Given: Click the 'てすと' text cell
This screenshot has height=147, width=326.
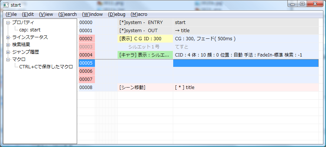Looking at the screenshot, I should [x=246, y=47].
